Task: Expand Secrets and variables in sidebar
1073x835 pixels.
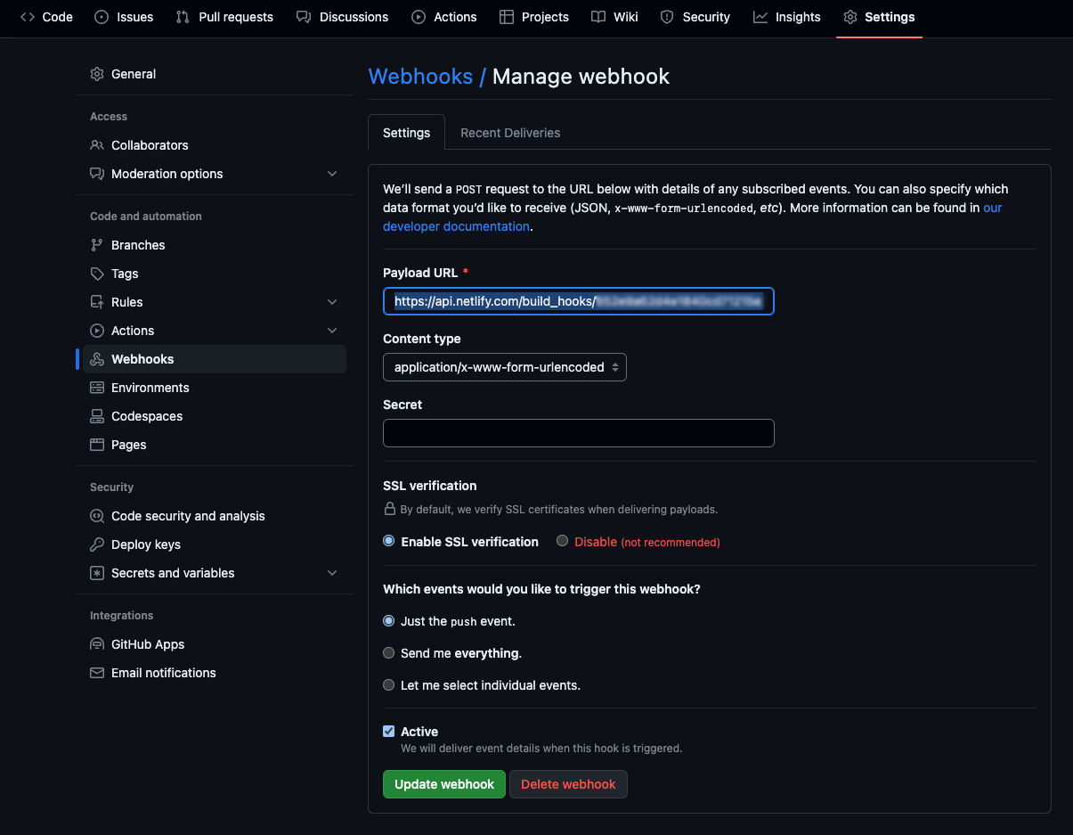Action: 331,573
